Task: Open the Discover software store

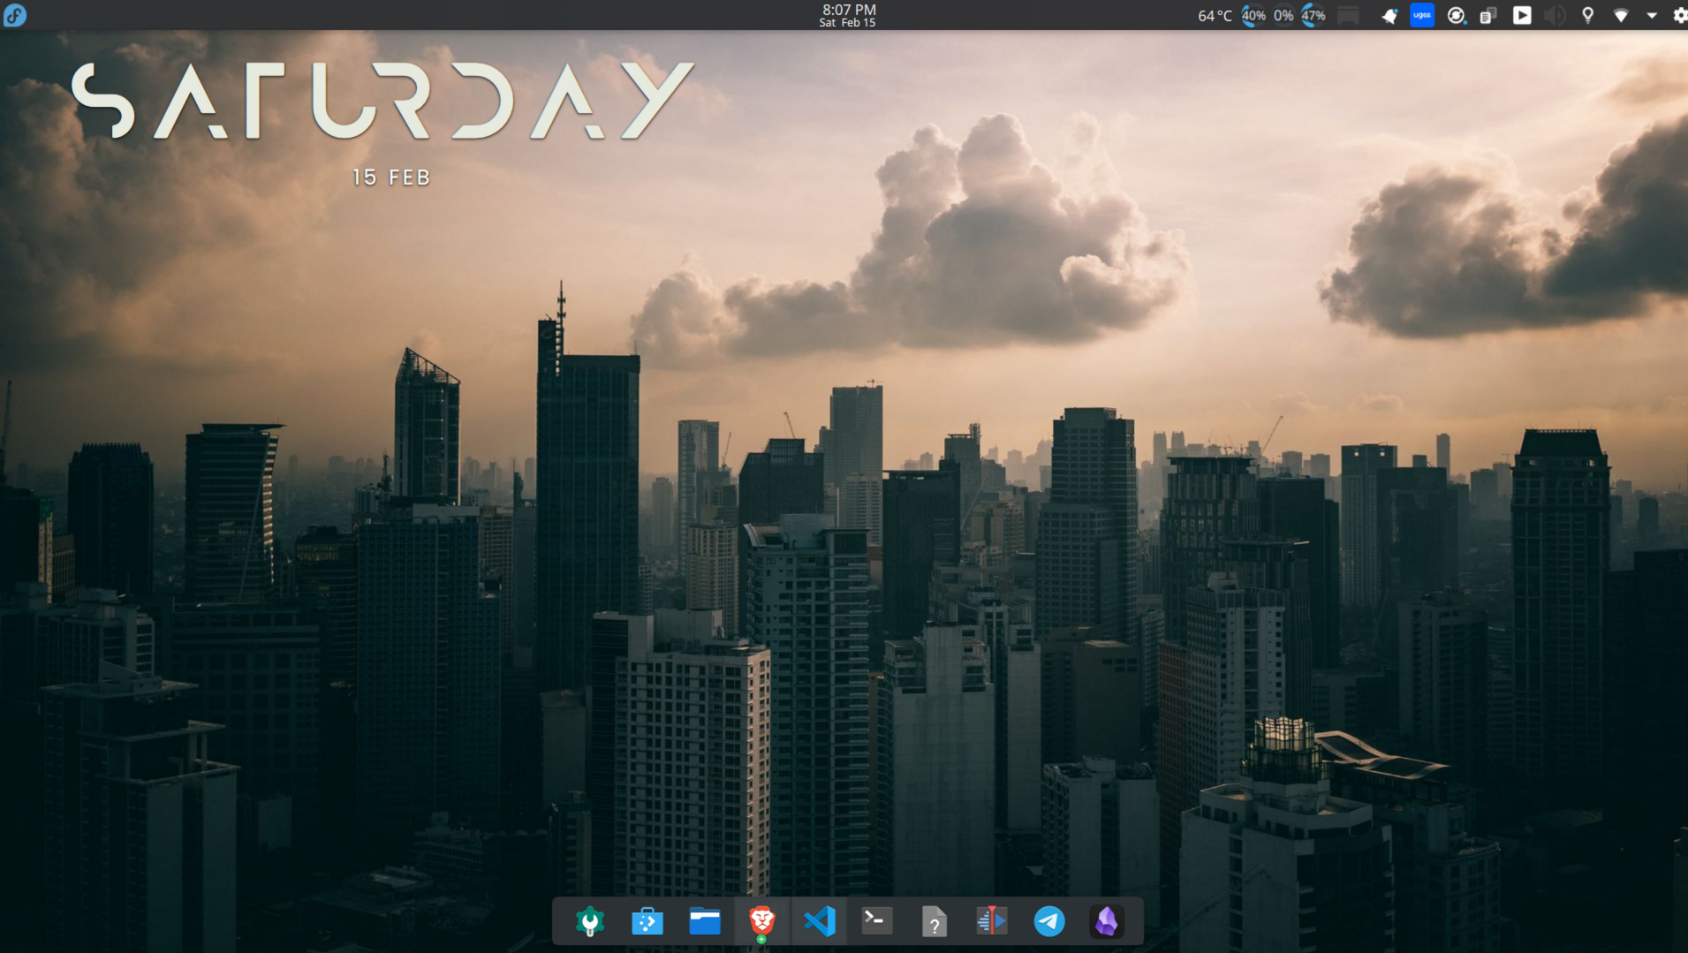Action: click(647, 921)
